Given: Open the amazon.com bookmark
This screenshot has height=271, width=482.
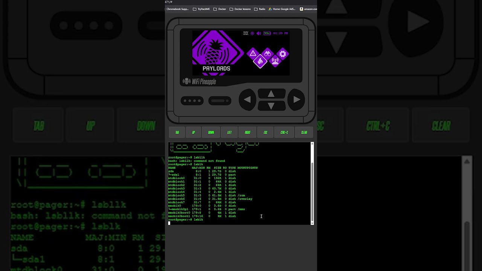Looking at the screenshot, I should 308,9.
